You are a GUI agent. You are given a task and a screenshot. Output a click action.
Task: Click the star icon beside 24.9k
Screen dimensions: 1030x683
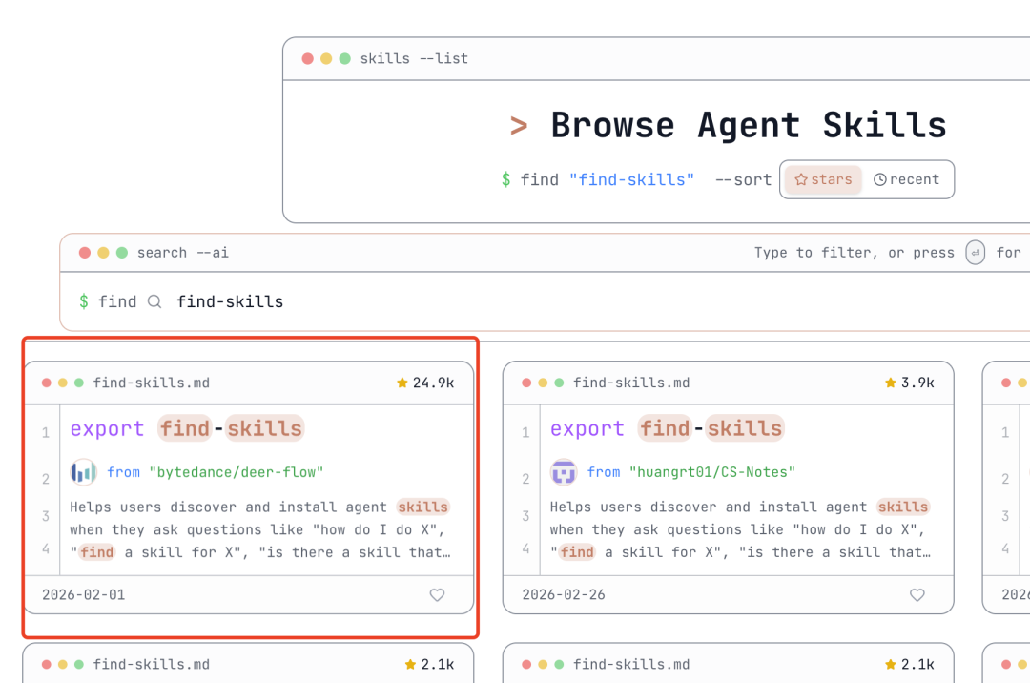click(402, 383)
